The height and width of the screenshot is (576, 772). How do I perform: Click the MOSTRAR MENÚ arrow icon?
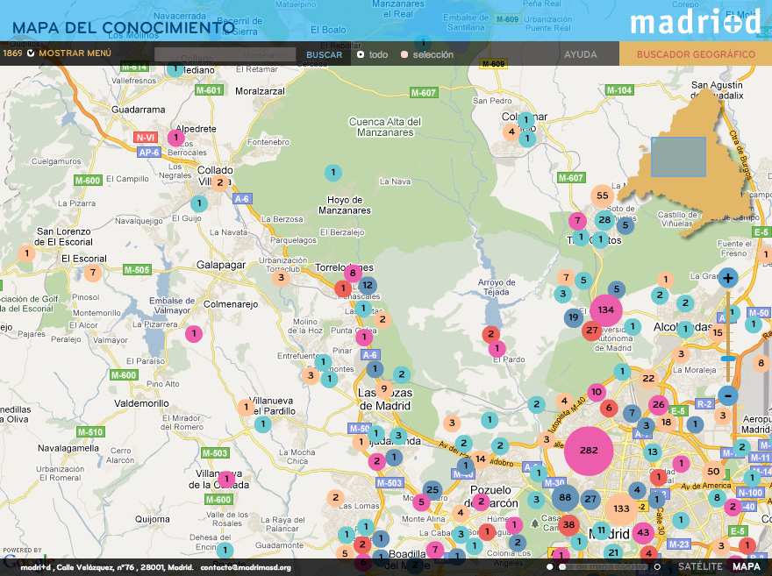[x=31, y=53]
